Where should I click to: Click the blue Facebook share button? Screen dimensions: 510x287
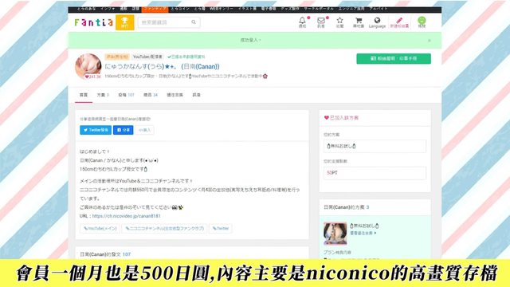124,130
